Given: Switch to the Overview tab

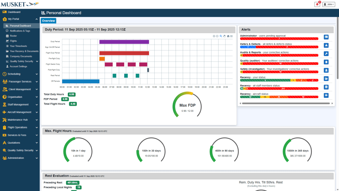Looking at the screenshot, I should 48,21.
